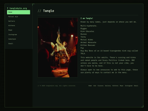
Task: Visit Instagram from the sidebar
Action: pos(19,35)
